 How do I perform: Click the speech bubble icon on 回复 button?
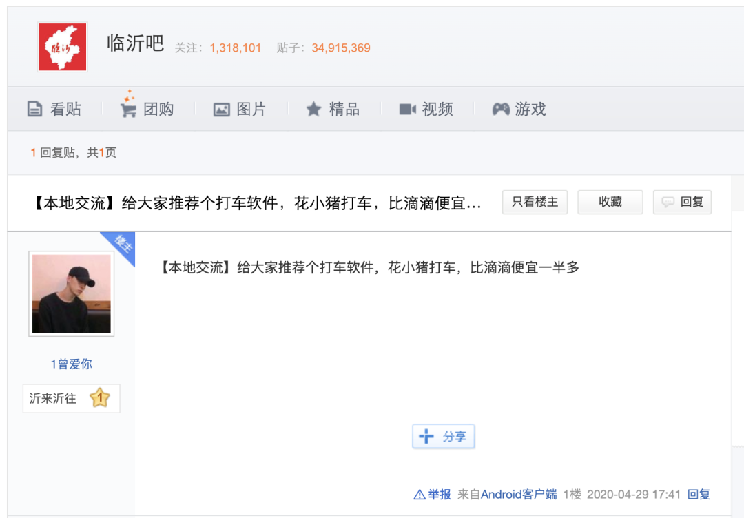[x=668, y=203]
